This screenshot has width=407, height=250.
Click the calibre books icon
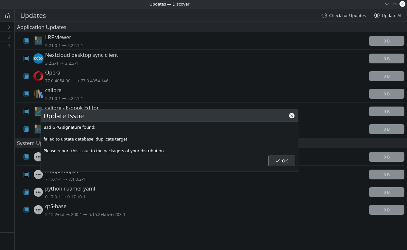pyautogui.click(x=38, y=93)
